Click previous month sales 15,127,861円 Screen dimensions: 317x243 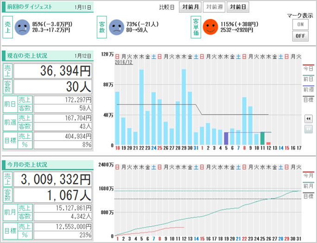tap(63, 208)
